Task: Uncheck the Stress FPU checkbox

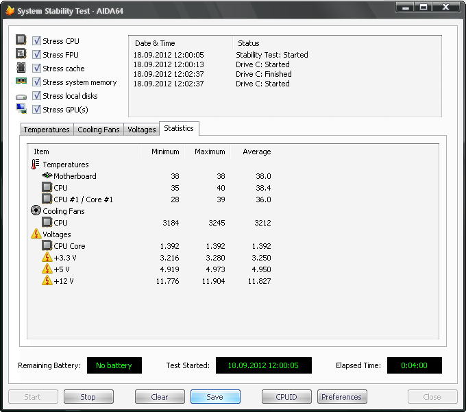Action: pos(36,54)
